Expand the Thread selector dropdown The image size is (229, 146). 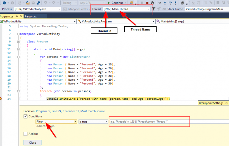[149, 9]
